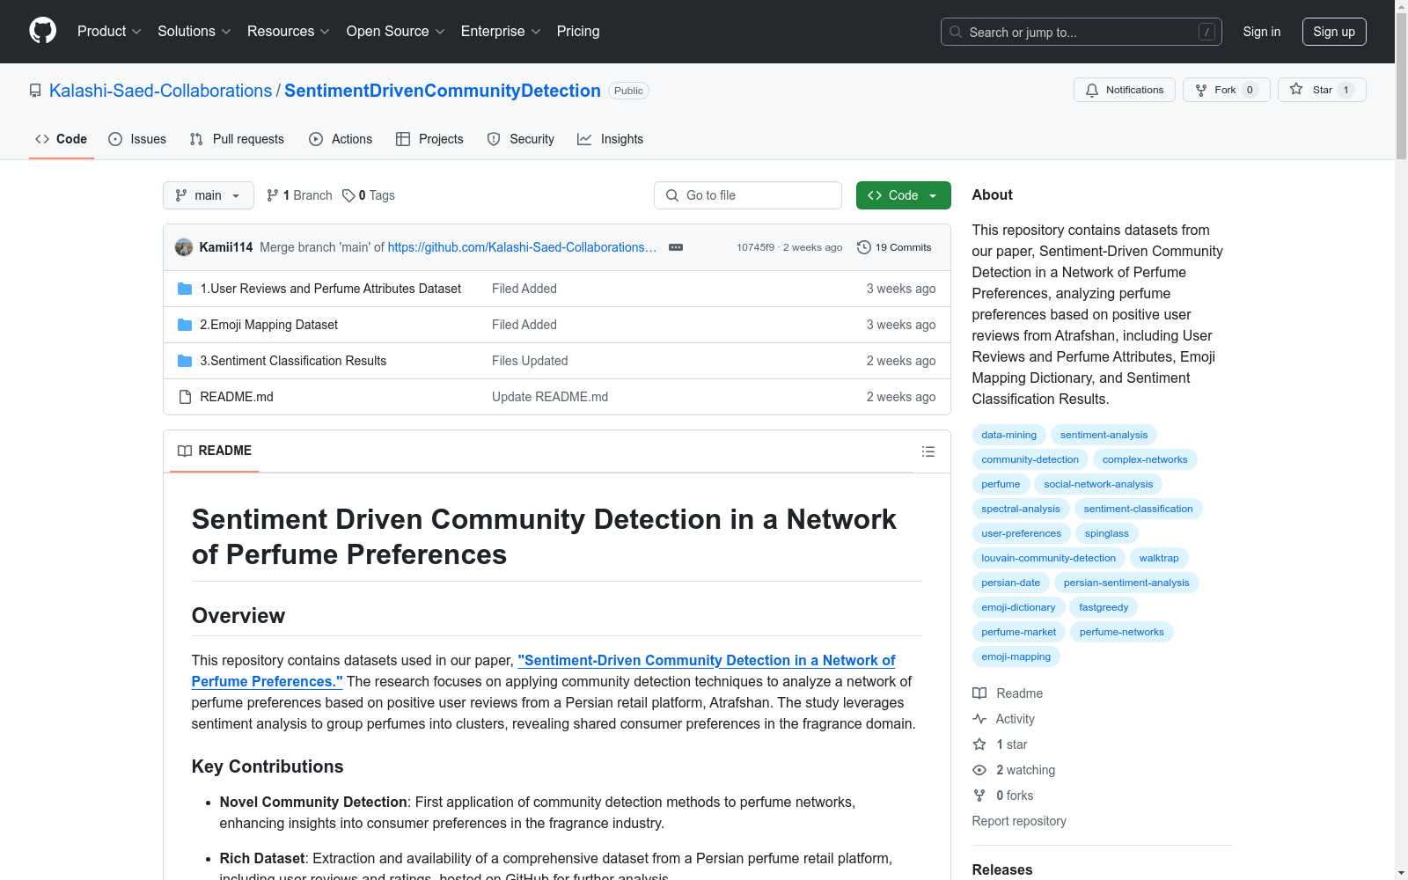View the 1 star stargazers link
The image size is (1408, 880).
[x=1000, y=744]
